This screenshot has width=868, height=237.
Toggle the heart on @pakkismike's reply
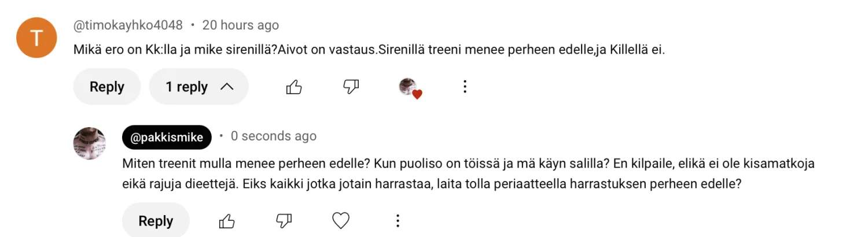[341, 221]
